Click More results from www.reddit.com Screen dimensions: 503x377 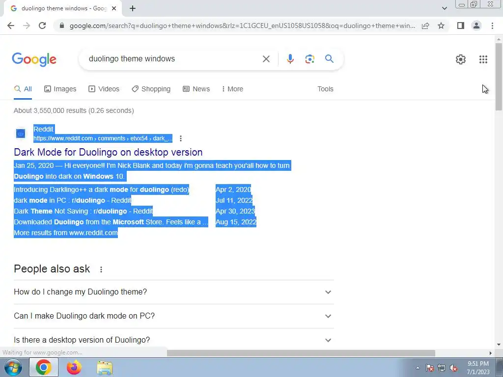pos(66,233)
